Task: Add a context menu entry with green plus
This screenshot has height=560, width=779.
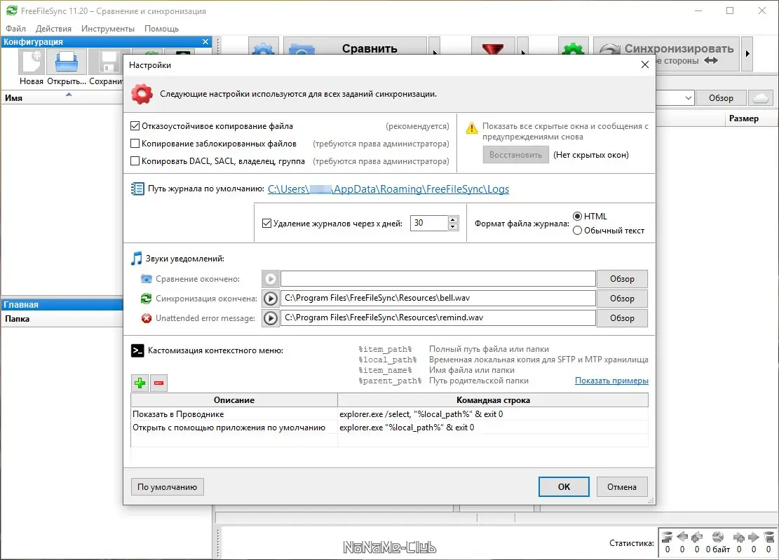Action: pyautogui.click(x=140, y=383)
